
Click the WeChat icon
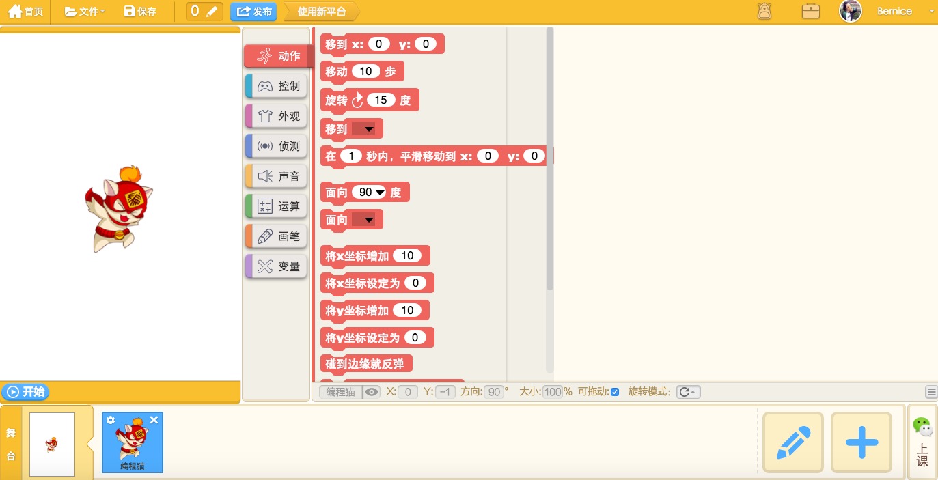pyautogui.click(x=922, y=427)
